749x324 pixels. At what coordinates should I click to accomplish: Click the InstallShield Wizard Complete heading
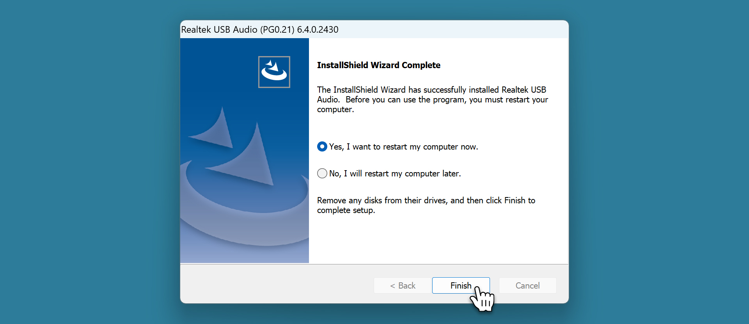click(378, 65)
